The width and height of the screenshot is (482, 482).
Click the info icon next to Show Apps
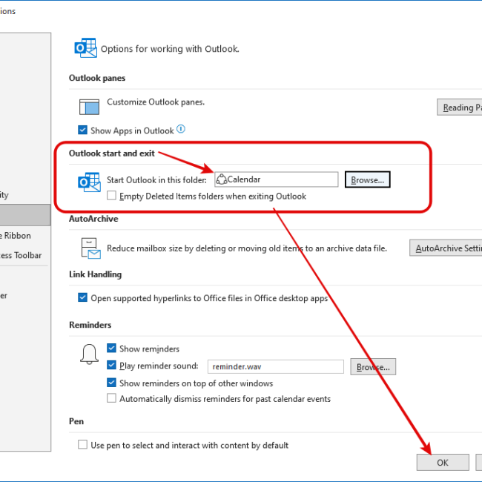click(181, 129)
